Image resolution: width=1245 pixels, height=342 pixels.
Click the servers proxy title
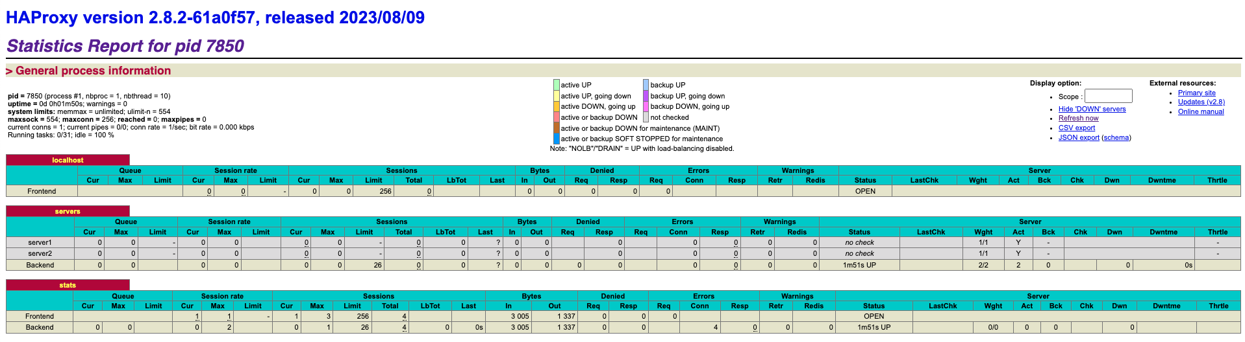68,211
